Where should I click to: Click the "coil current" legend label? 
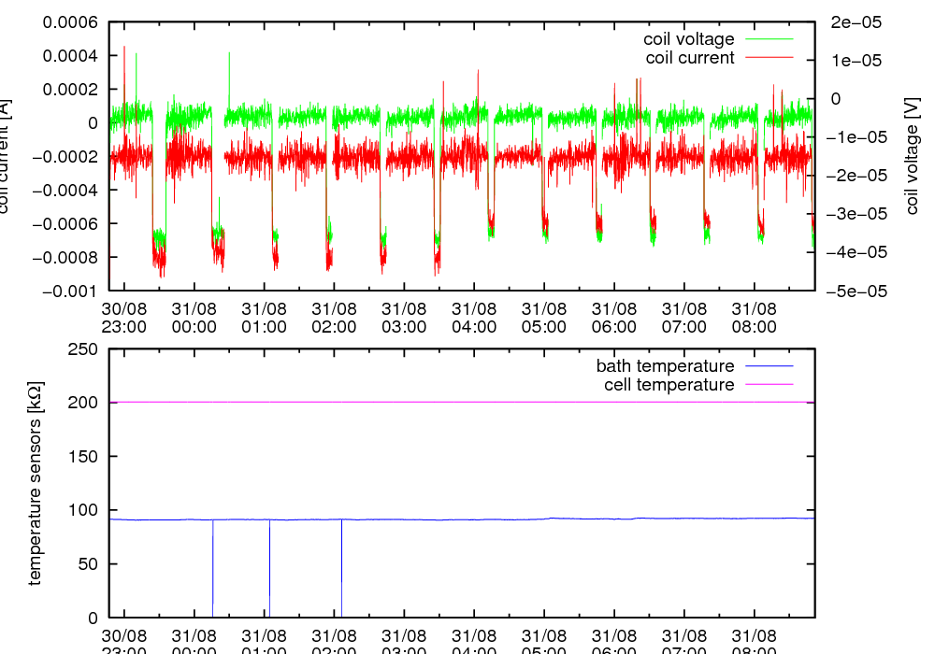point(690,58)
